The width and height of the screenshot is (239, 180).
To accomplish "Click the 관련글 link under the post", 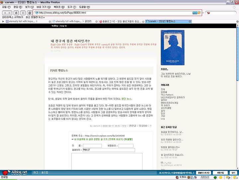I will [132, 126].
